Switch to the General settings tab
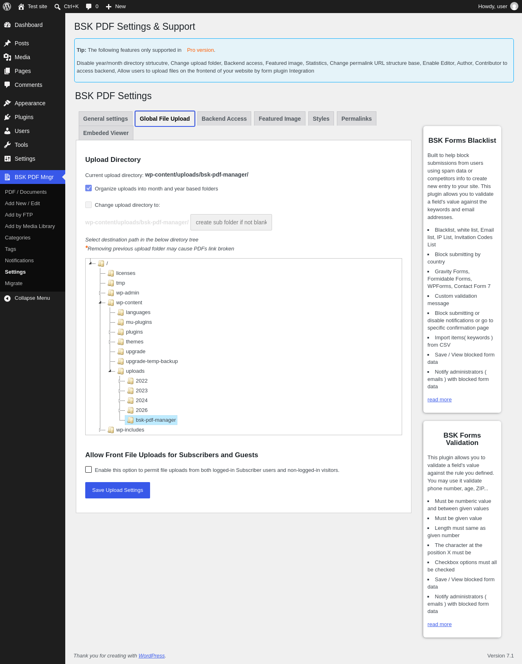This screenshot has height=664, width=522. [106, 119]
